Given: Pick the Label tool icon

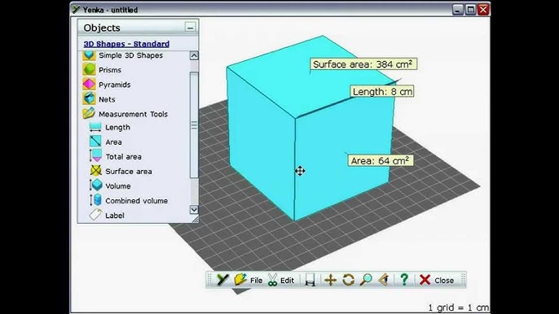Looking at the screenshot, I should 95,215.
